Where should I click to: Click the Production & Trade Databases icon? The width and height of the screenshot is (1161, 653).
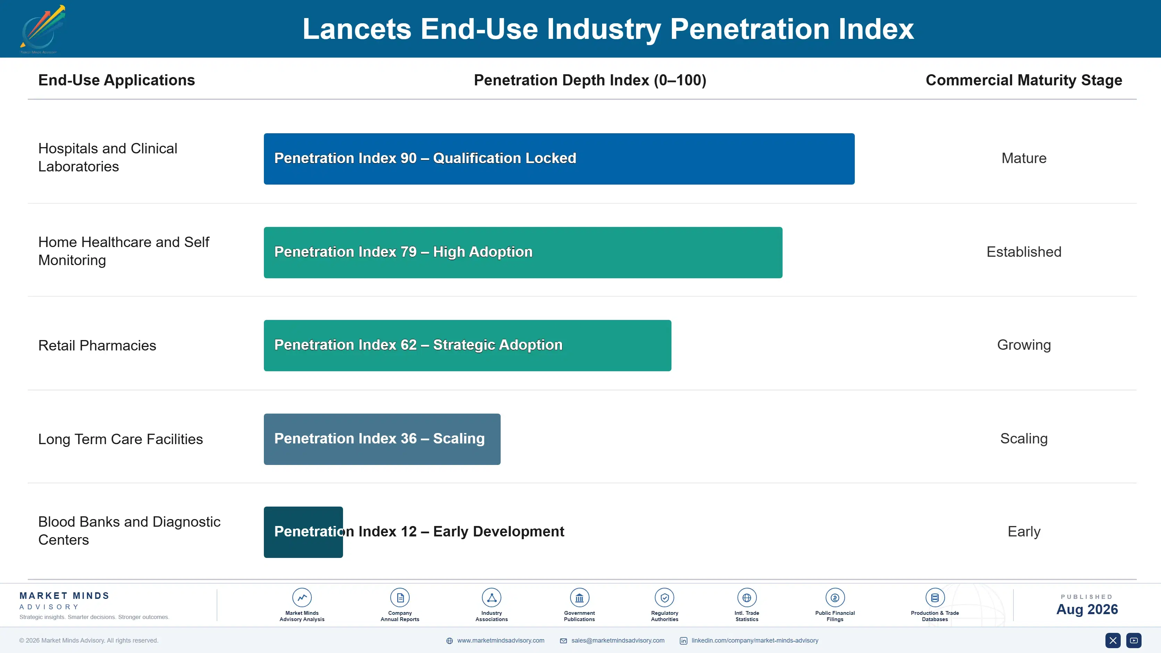click(x=935, y=597)
